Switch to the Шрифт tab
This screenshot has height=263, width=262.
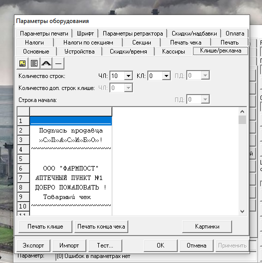pyautogui.click(x=85, y=33)
